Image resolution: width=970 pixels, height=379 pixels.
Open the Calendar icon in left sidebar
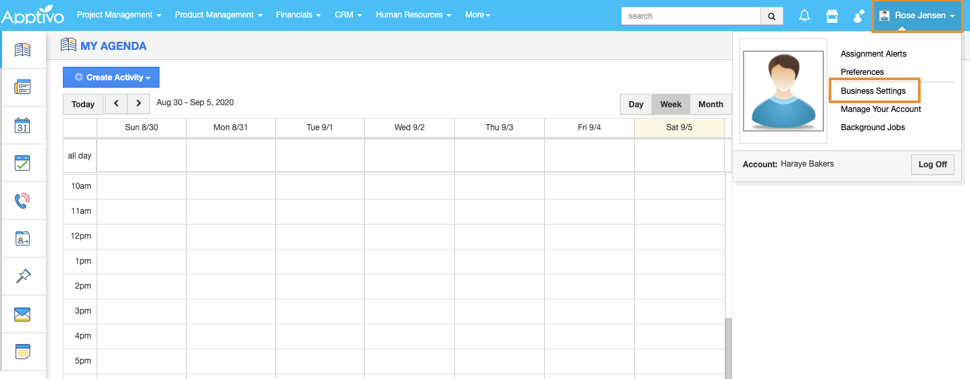[23, 125]
